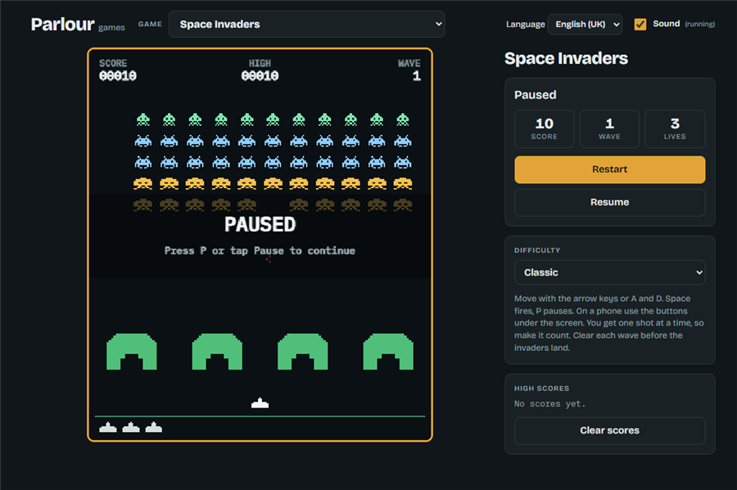Click the second green shield bunker from the left
737x490 pixels.
[x=217, y=352]
